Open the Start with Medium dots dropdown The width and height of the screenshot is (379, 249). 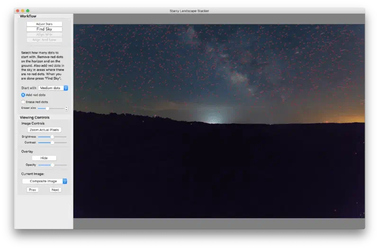pos(53,88)
